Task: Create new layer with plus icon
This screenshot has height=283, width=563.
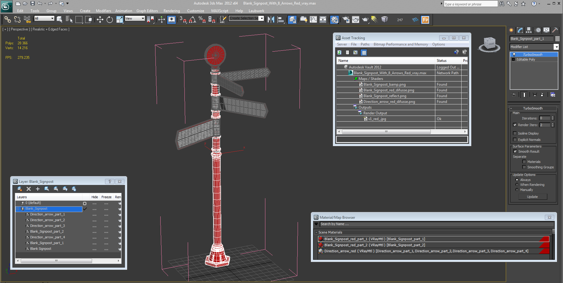Action: click(x=38, y=189)
